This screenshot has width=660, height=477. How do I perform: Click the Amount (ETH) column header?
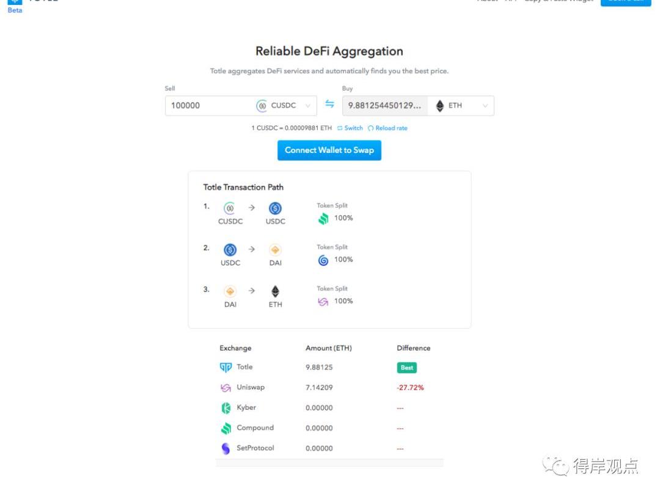click(x=329, y=348)
